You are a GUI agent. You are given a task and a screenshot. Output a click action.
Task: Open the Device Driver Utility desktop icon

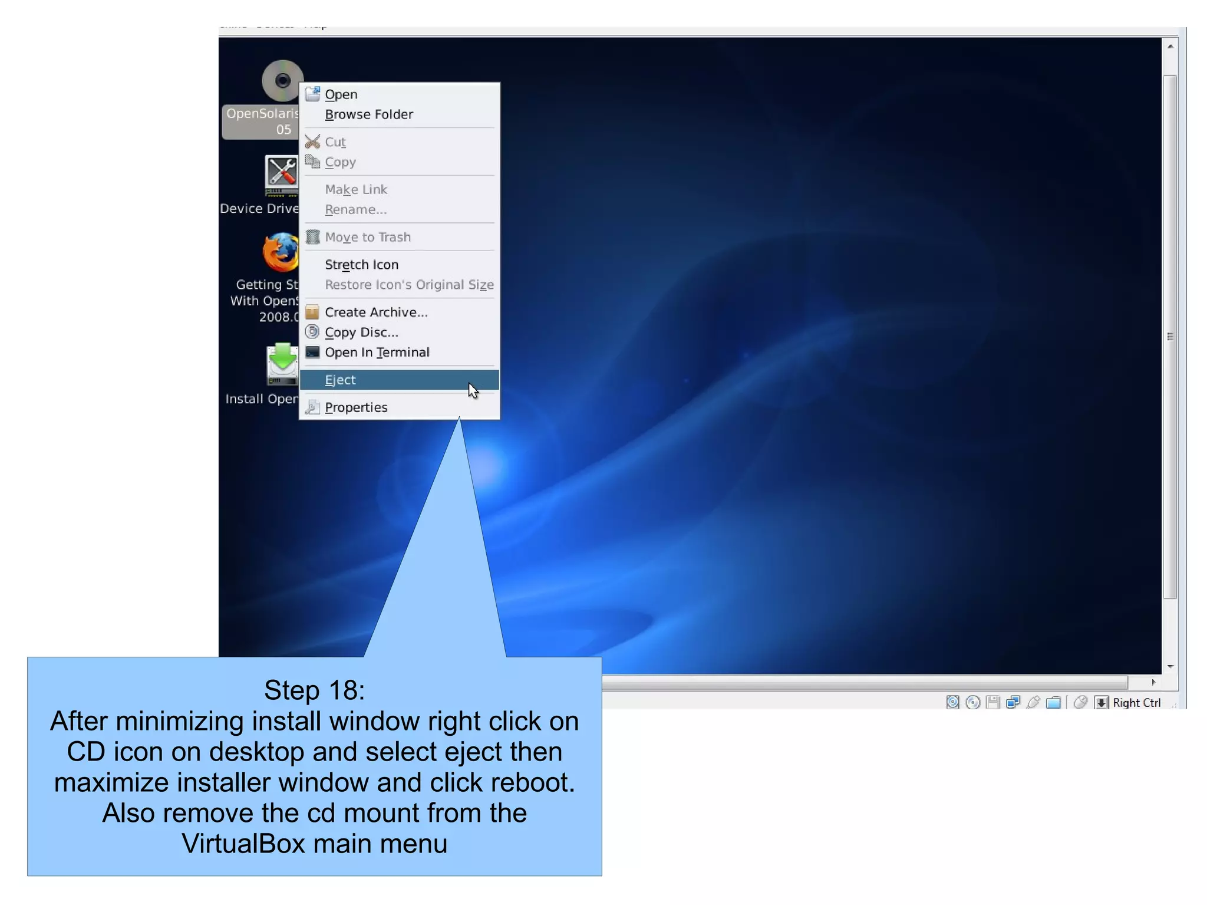coord(281,175)
